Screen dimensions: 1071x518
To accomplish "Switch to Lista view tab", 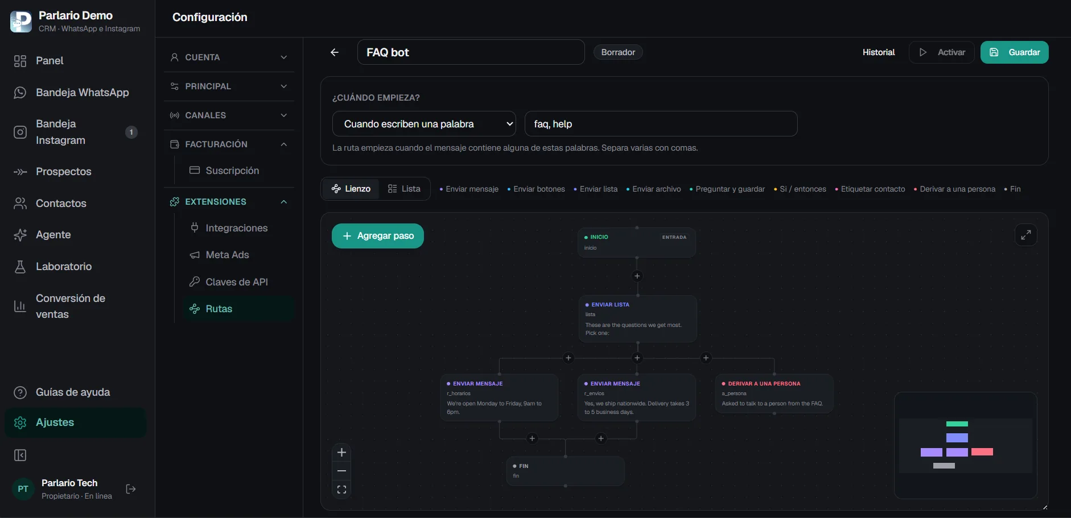I will (404, 189).
